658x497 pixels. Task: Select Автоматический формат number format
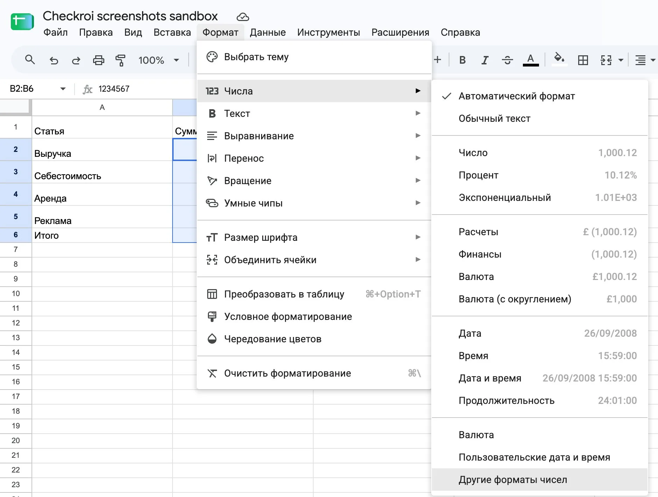coord(540,96)
